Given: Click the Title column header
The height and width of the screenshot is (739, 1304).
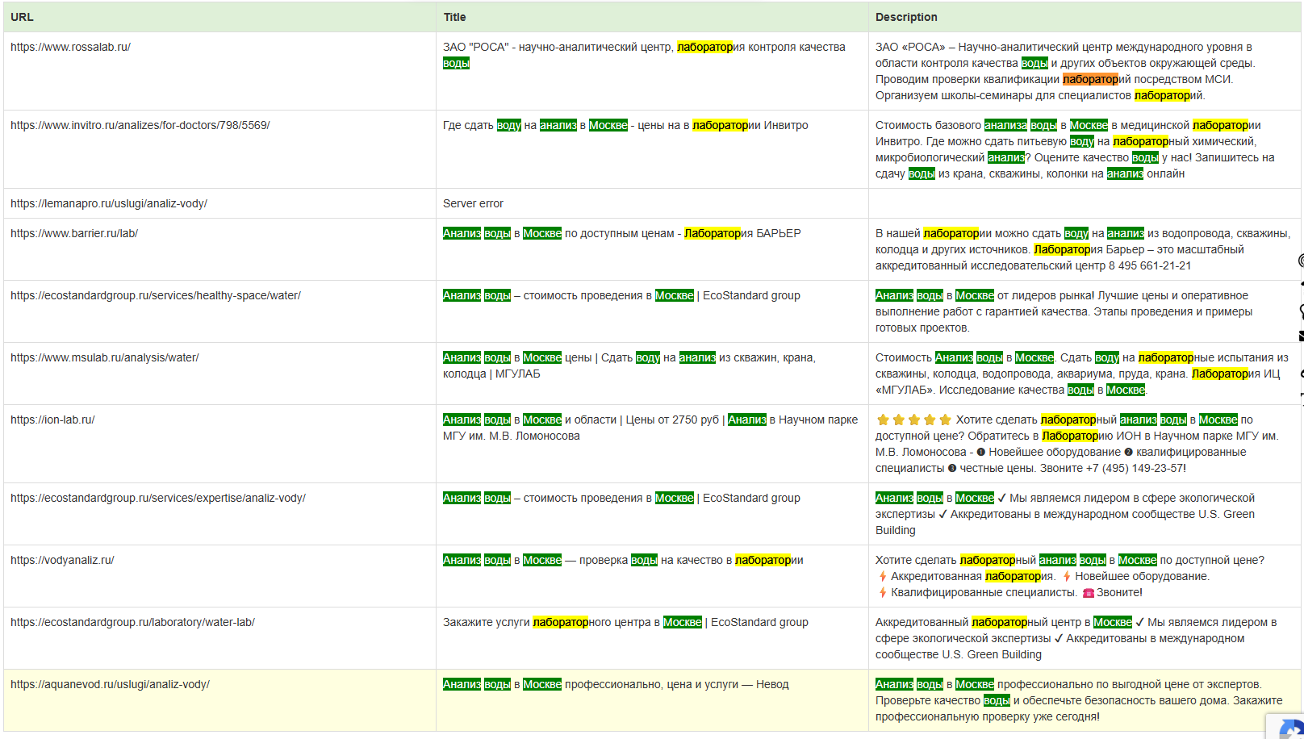Looking at the screenshot, I should click(454, 17).
